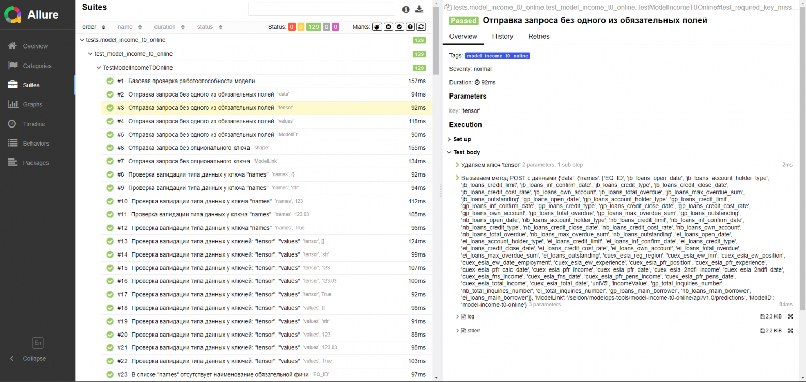Viewport: 806px width, 382px height.
Task: Click passed status icon of test #9
Action: 110,188
